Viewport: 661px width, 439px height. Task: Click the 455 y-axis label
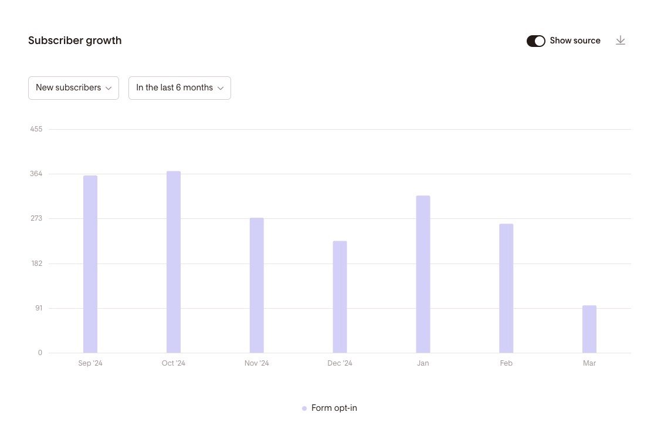[36, 129]
